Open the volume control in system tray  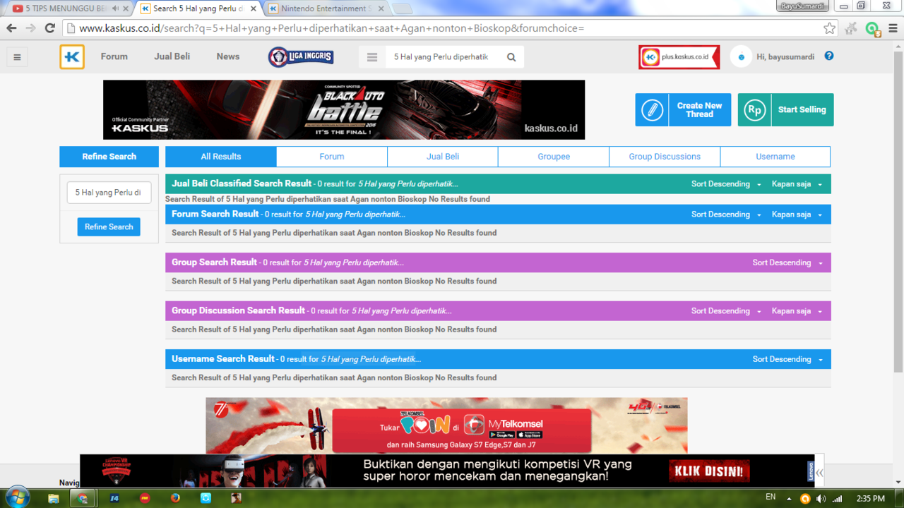[821, 499]
